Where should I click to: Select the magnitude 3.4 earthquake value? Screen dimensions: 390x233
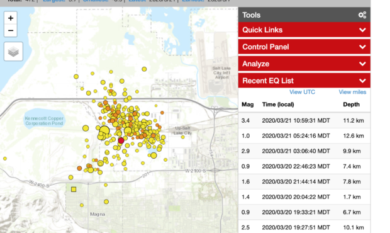coord(245,121)
